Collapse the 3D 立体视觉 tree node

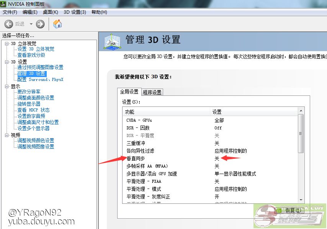pos(7,44)
